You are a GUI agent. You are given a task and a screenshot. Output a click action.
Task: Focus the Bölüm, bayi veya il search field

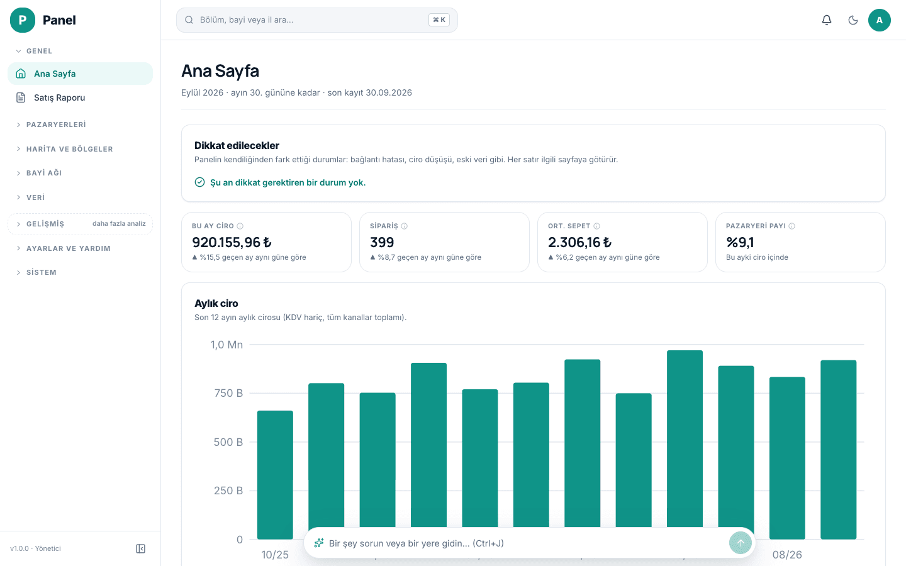(x=317, y=20)
